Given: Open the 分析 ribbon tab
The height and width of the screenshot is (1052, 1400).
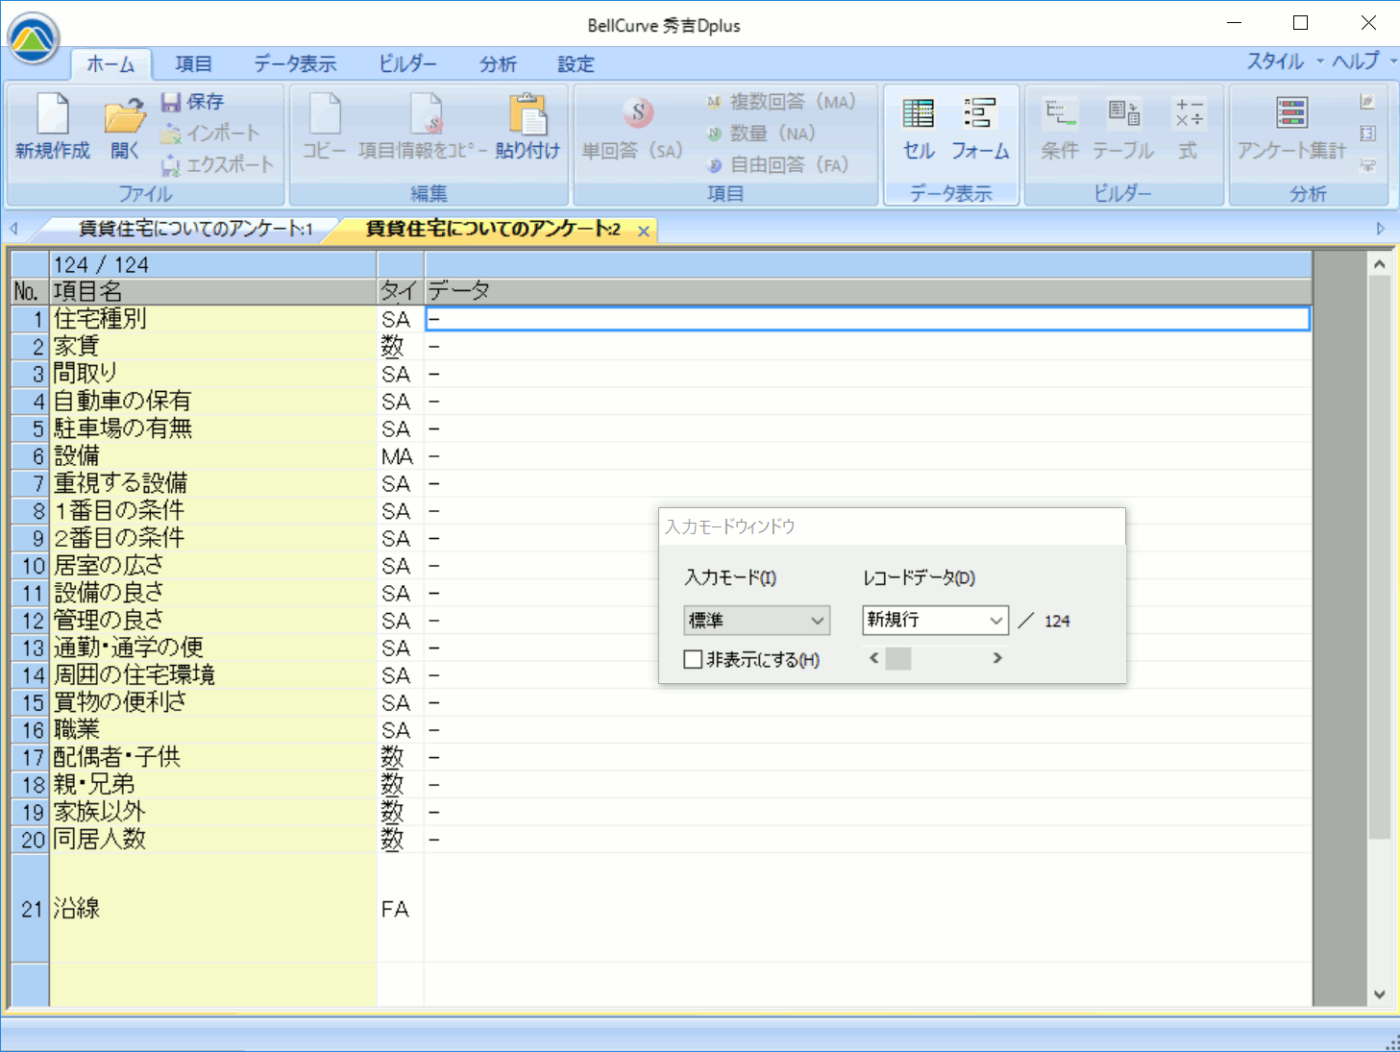Looking at the screenshot, I should point(498,64).
